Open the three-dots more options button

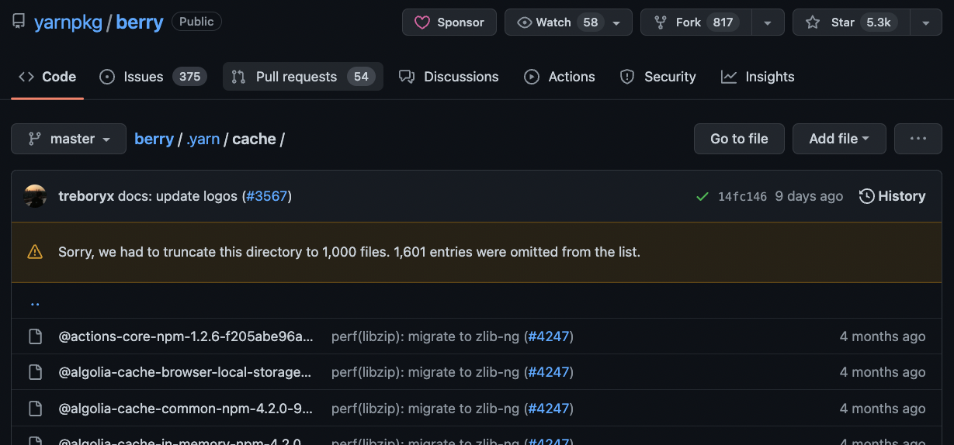click(918, 139)
